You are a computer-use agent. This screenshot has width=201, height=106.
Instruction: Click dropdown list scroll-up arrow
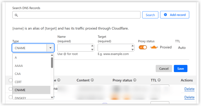[52, 55]
